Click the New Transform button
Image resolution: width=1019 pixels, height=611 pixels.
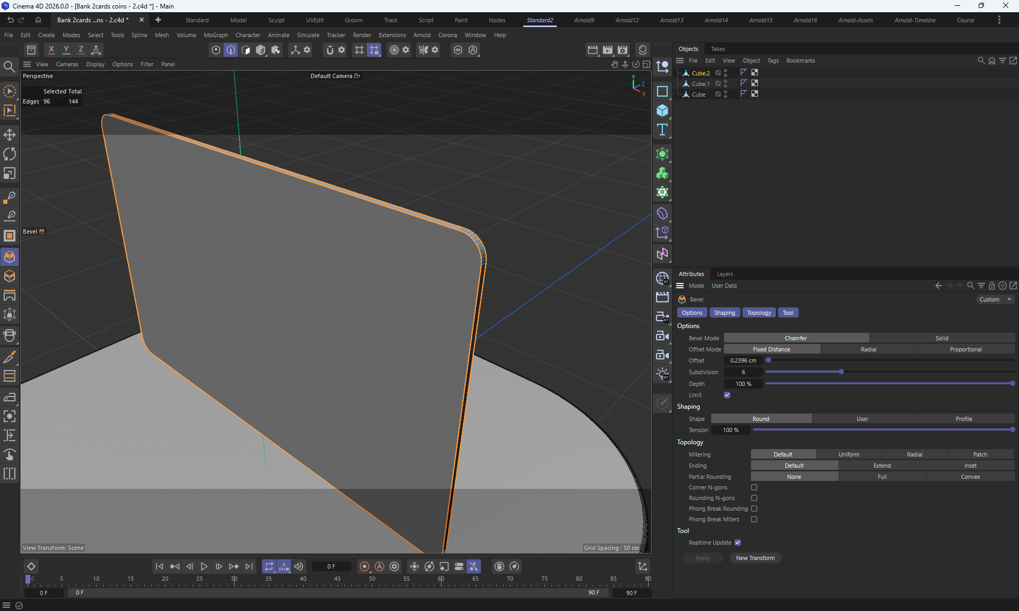pyautogui.click(x=755, y=558)
